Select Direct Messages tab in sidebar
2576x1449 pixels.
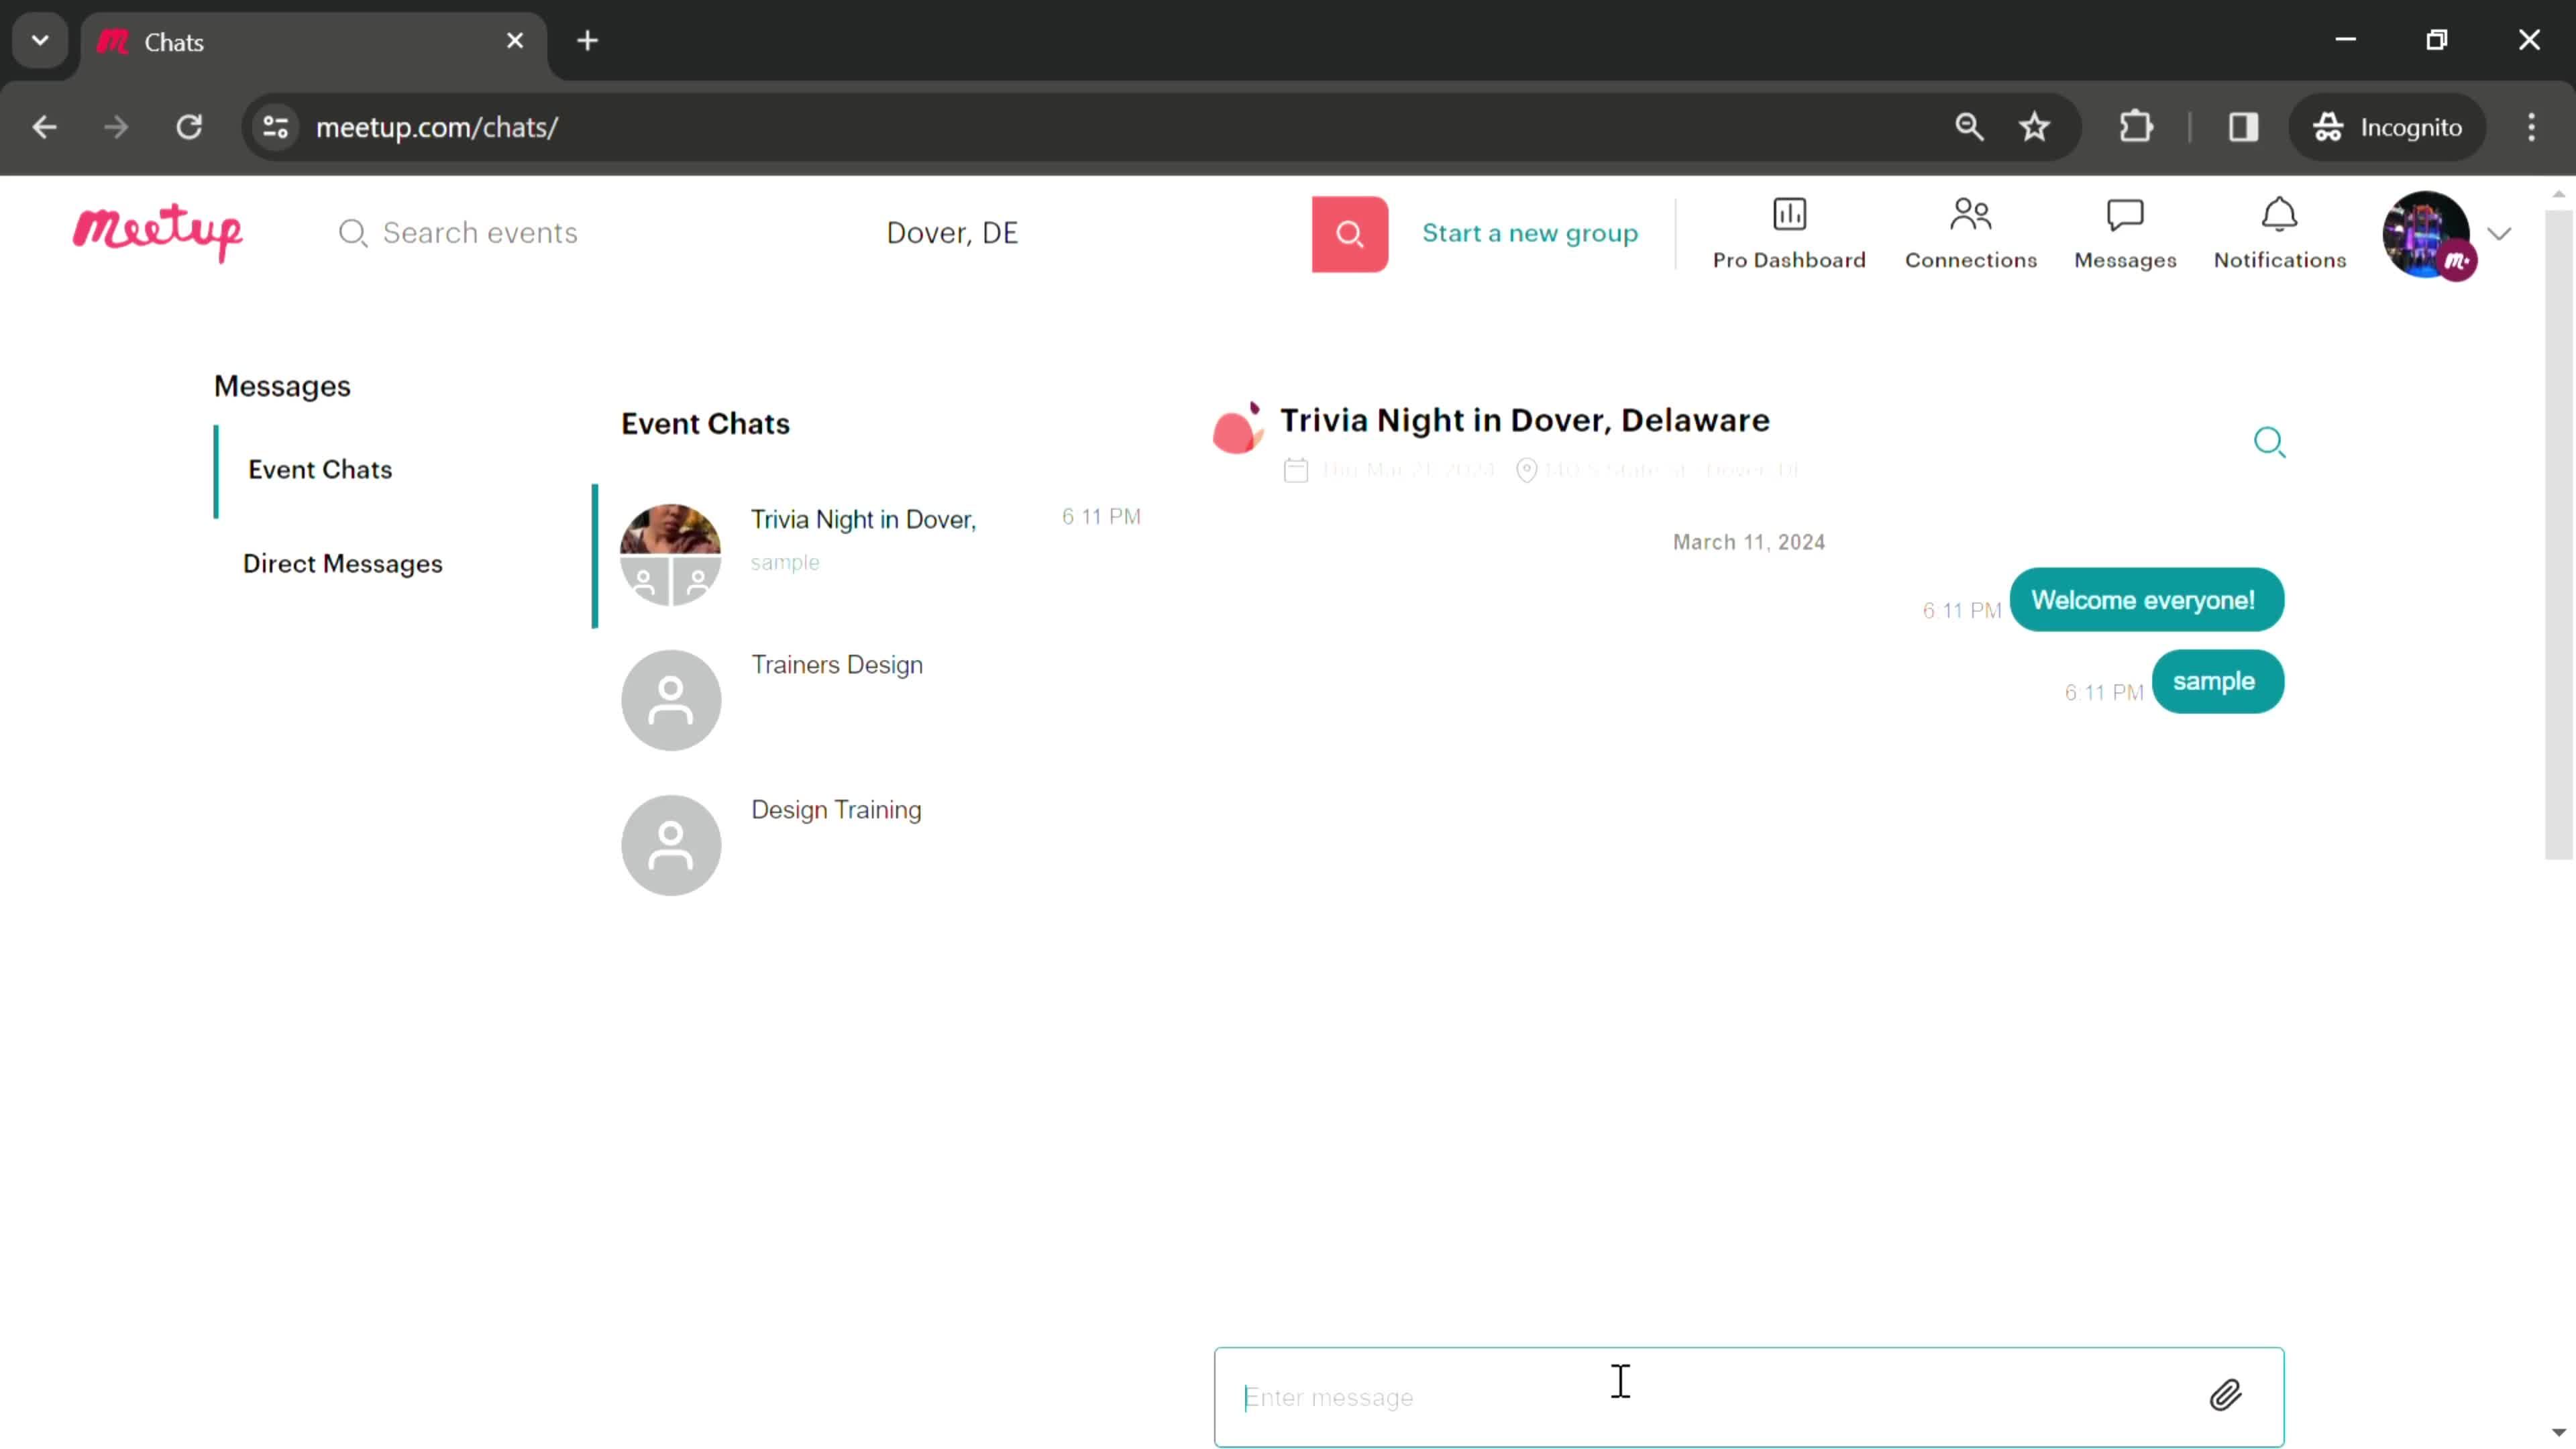coord(345,564)
